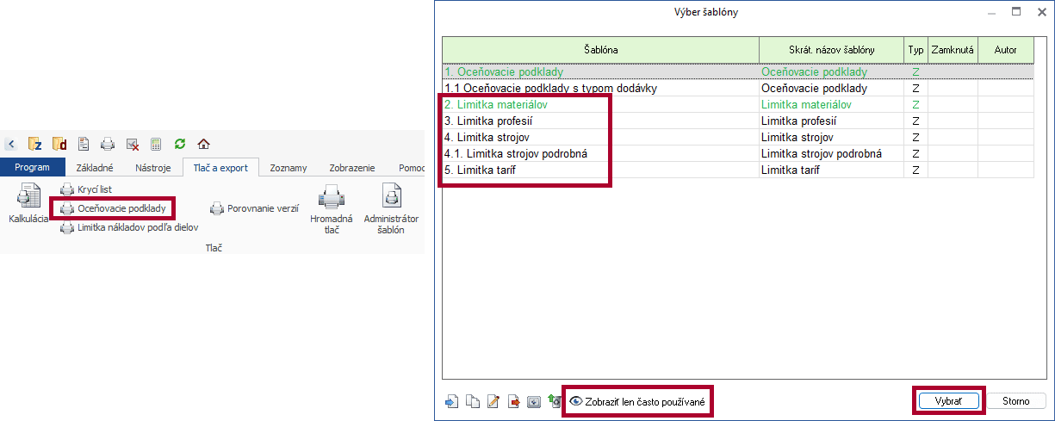This screenshot has height=421, width=1055.
Task: Click the back arrow chevron in toolbar
Action: point(12,144)
